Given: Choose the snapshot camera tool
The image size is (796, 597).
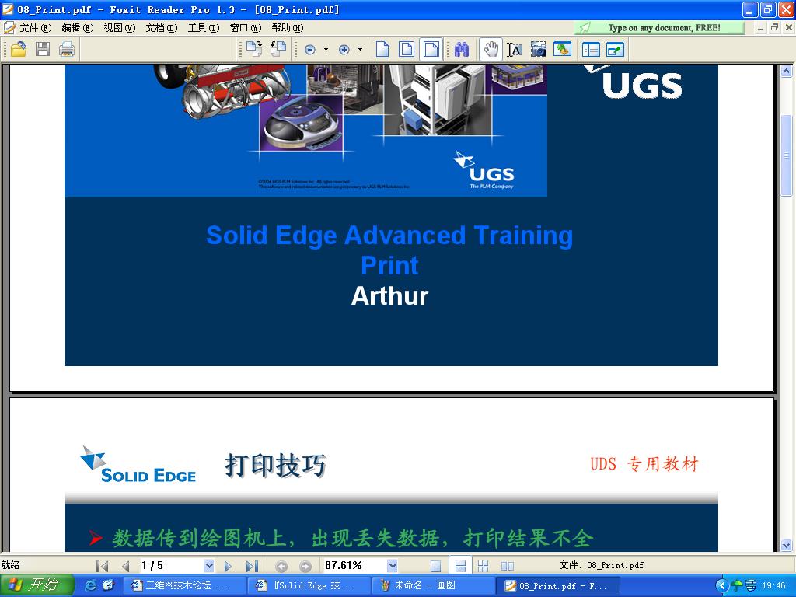Looking at the screenshot, I should pos(538,49).
